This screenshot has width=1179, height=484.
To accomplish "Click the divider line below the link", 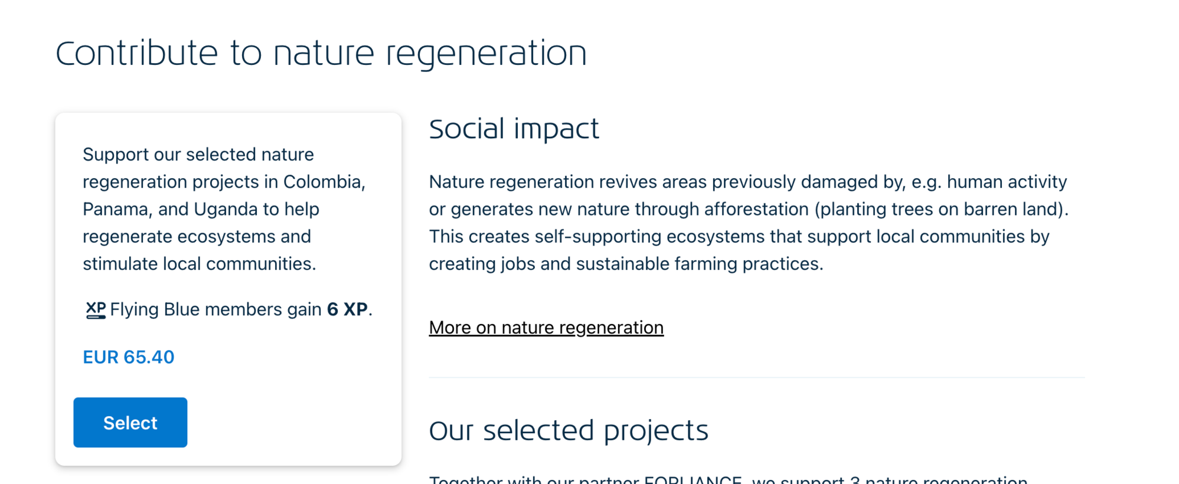I will click(x=756, y=377).
